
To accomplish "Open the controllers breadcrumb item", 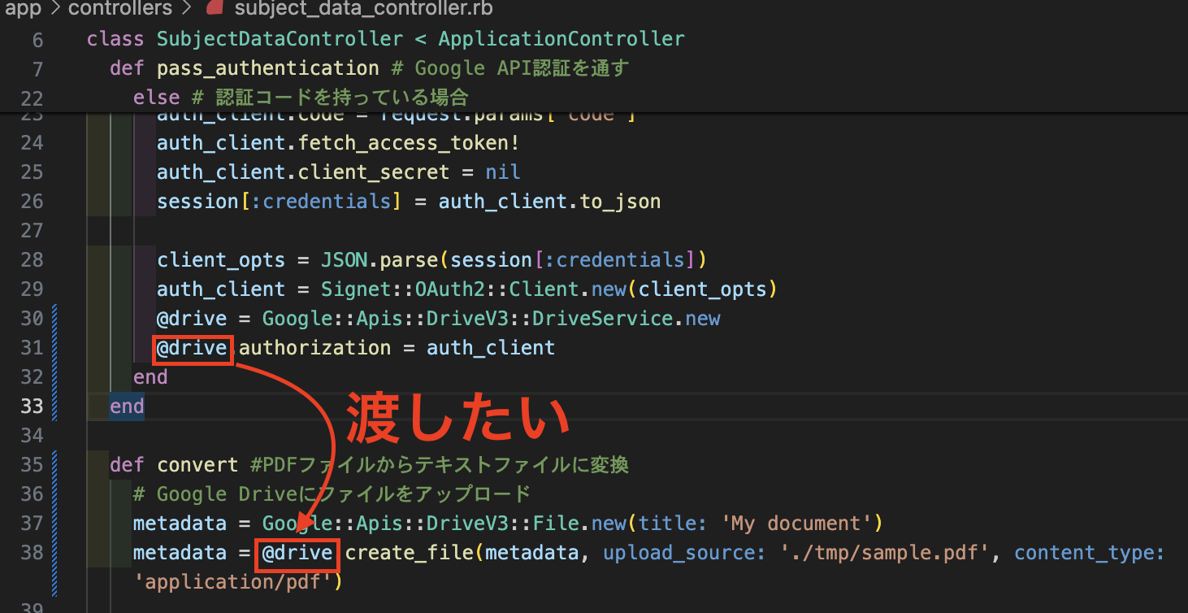I will (119, 10).
